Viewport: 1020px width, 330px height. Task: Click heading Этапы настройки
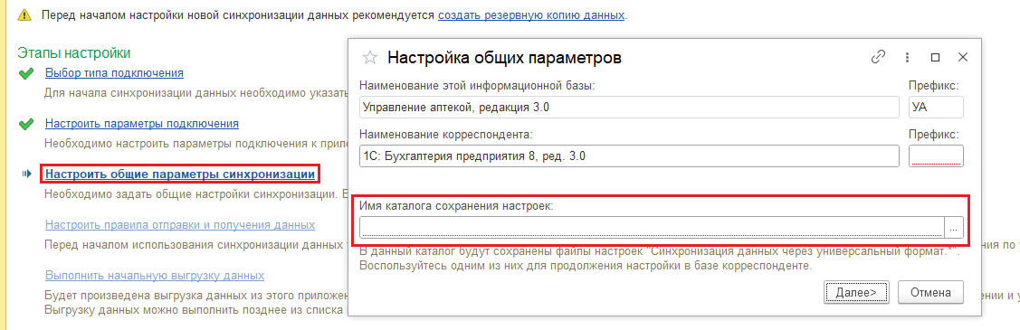click(x=74, y=52)
